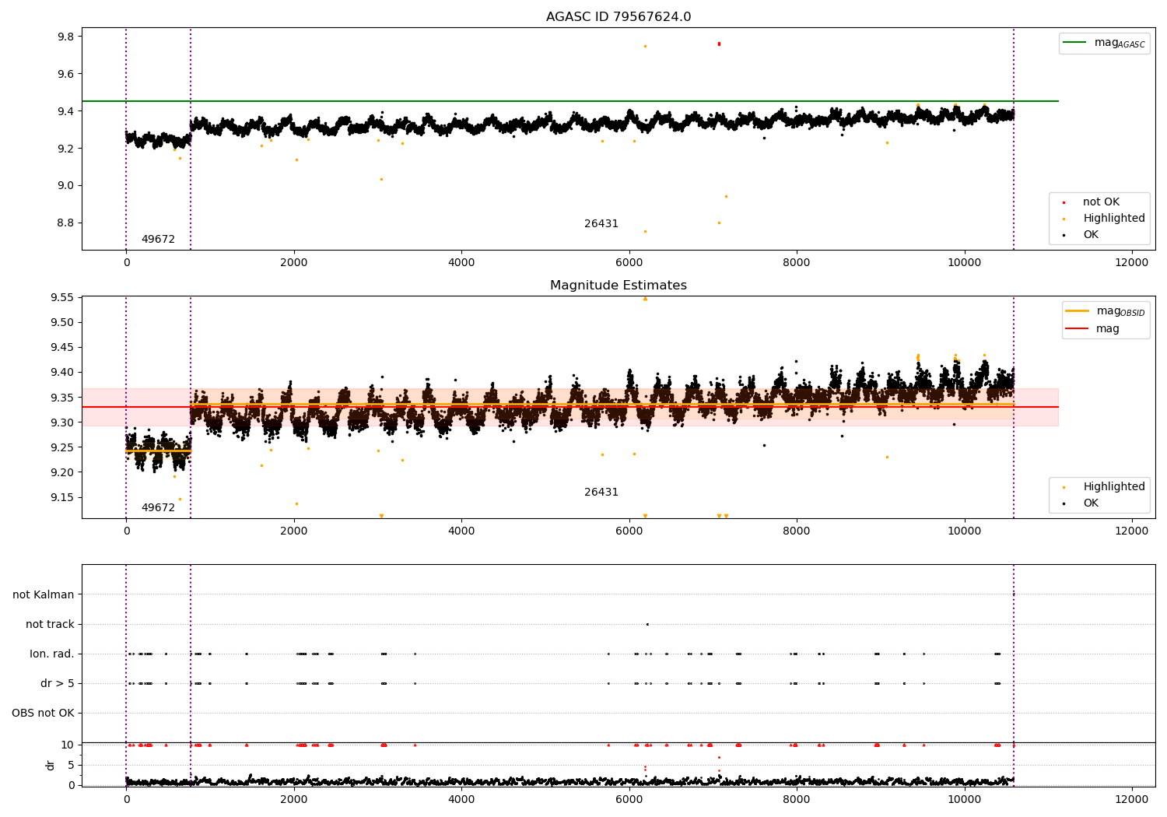Click the 'OBS not OK' axis label
Image resolution: width=1167 pixels, height=817 pixels.
(43, 714)
